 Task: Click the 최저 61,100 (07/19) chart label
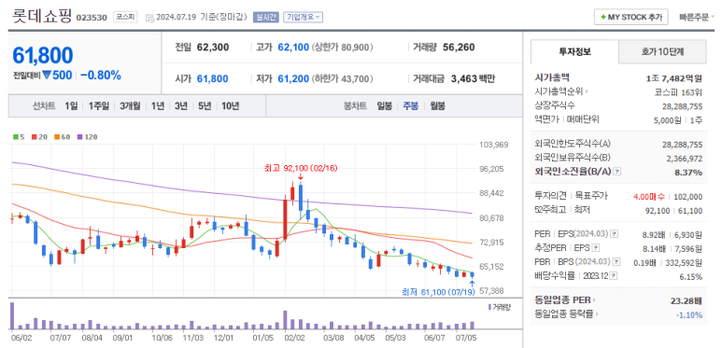click(x=438, y=292)
